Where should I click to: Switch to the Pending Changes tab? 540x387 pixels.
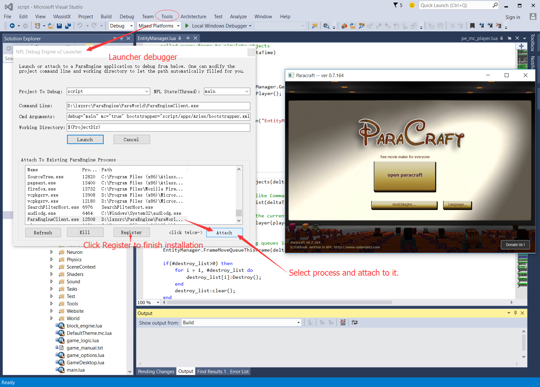(x=156, y=371)
